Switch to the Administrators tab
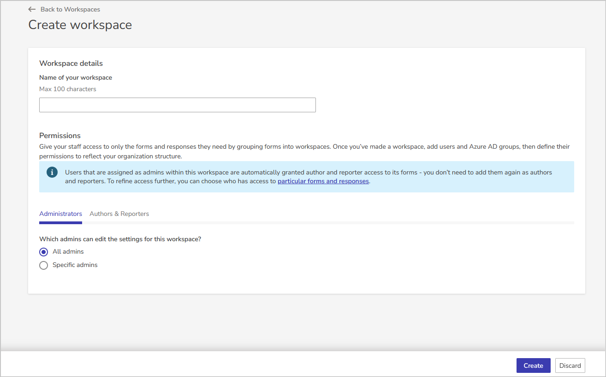The image size is (606, 377). coord(60,214)
